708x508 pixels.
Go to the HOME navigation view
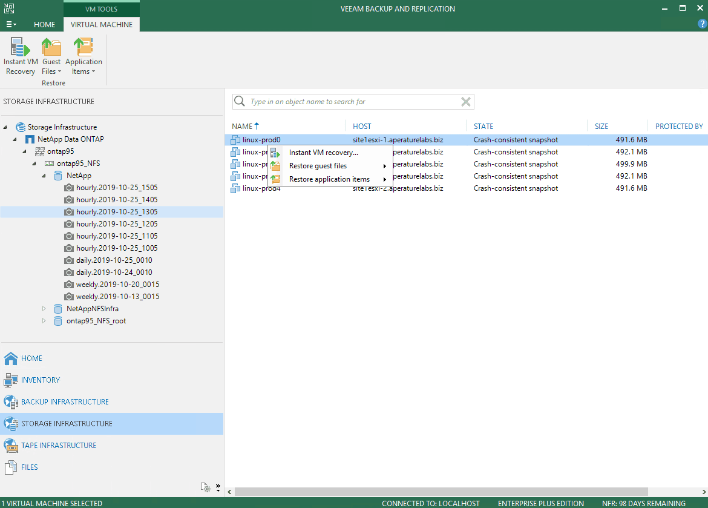click(111, 358)
